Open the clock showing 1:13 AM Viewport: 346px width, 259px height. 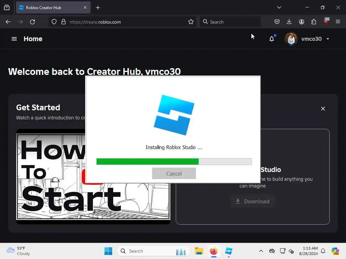coord(308,251)
